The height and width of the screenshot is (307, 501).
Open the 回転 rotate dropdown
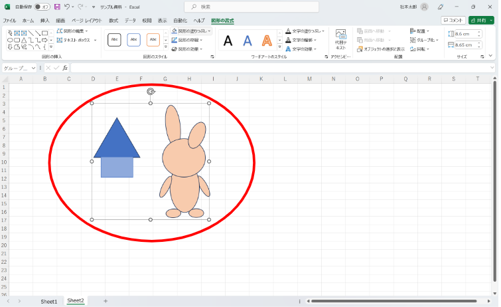(419, 49)
